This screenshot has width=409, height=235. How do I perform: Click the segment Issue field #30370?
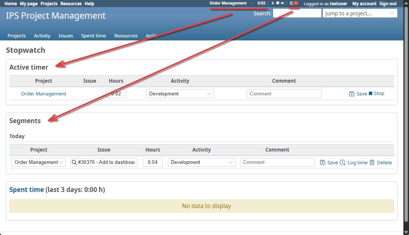[x=104, y=162]
